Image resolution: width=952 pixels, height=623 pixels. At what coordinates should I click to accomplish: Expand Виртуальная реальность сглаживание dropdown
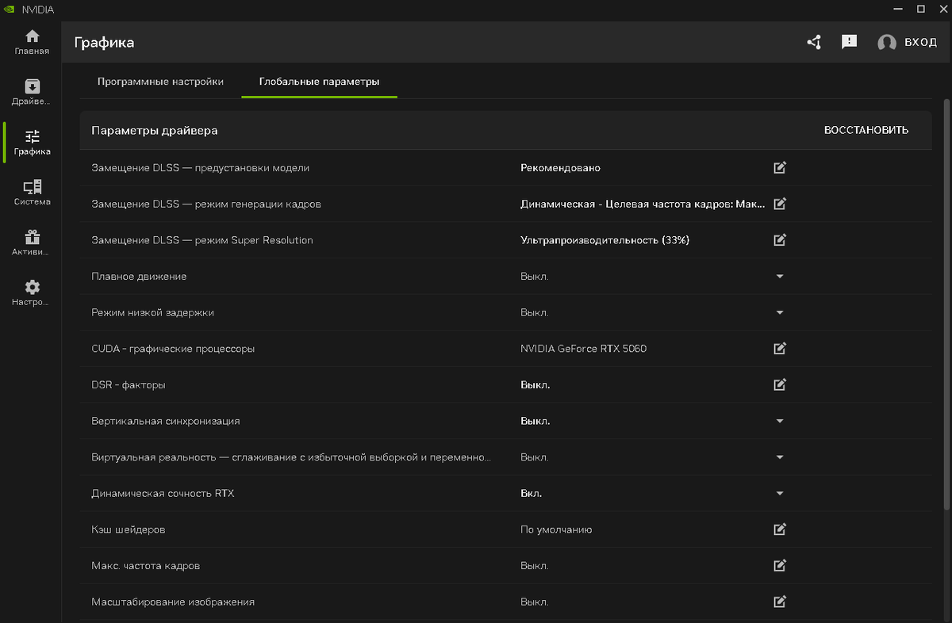point(780,457)
